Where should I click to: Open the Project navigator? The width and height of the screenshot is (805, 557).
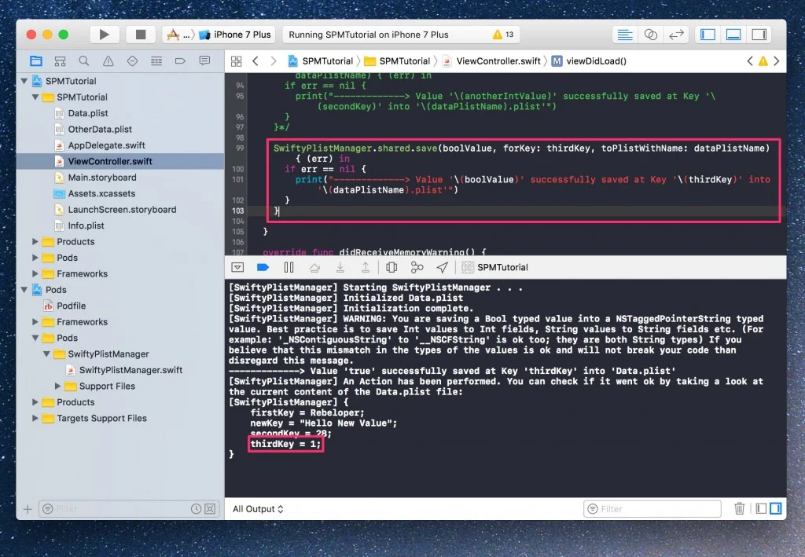[x=36, y=61]
